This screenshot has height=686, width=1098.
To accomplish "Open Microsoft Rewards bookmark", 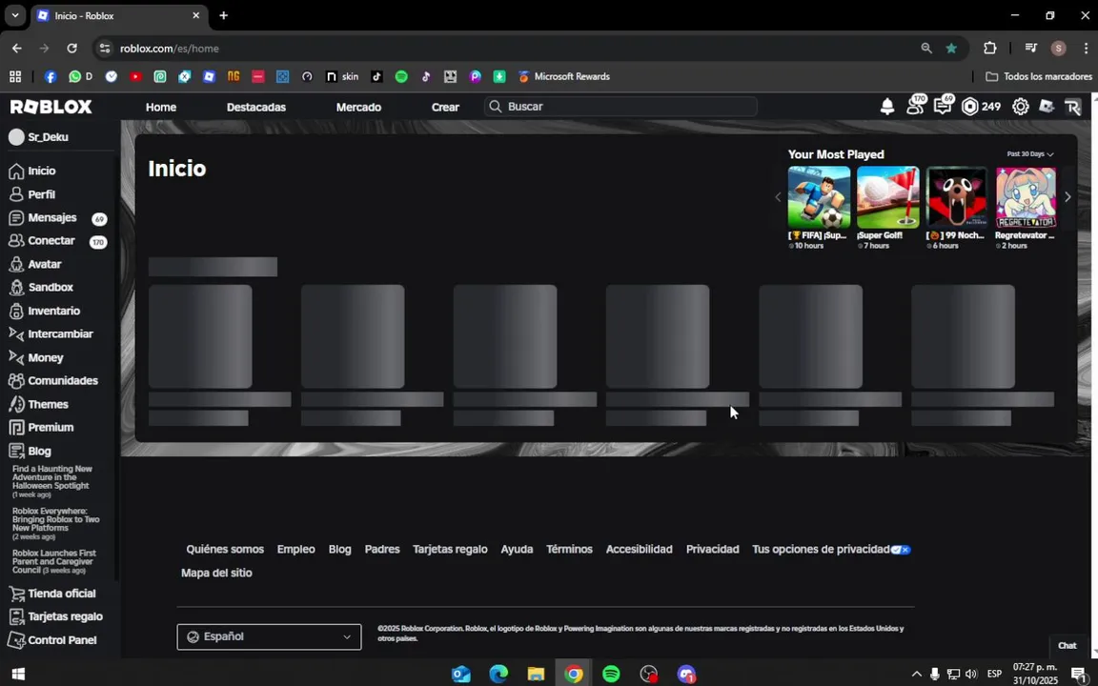I will (x=564, y=77).
